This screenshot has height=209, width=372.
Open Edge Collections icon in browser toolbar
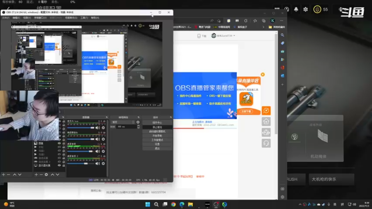264,21
